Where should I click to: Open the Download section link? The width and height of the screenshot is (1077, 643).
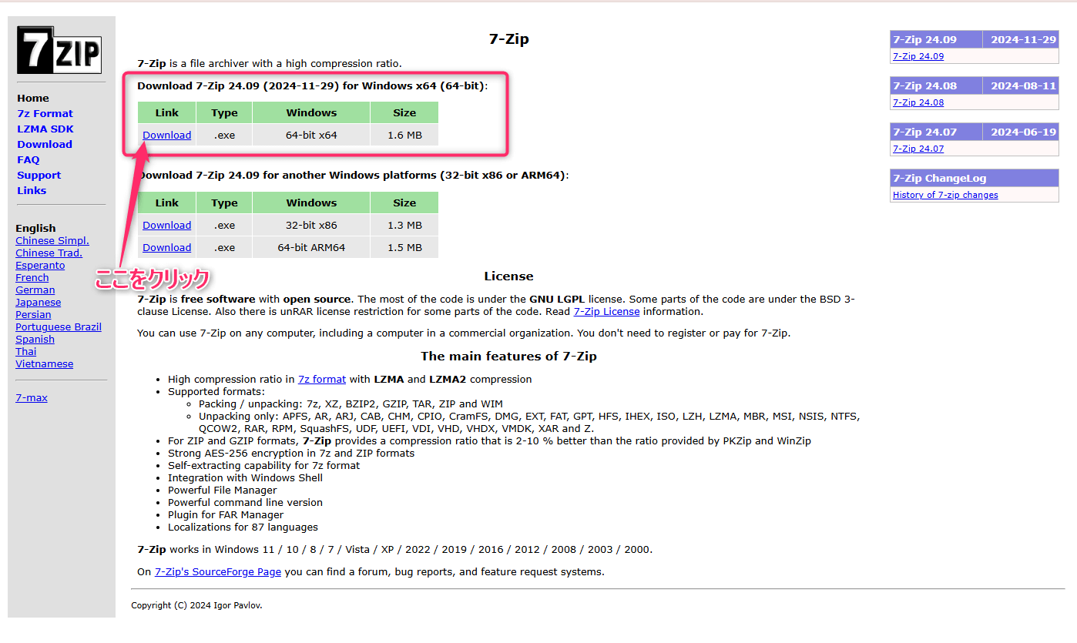(44, 144)
